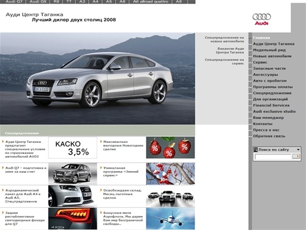Open the A6 model tab
The image size is (306, 230).
click(x=122, y=2)
